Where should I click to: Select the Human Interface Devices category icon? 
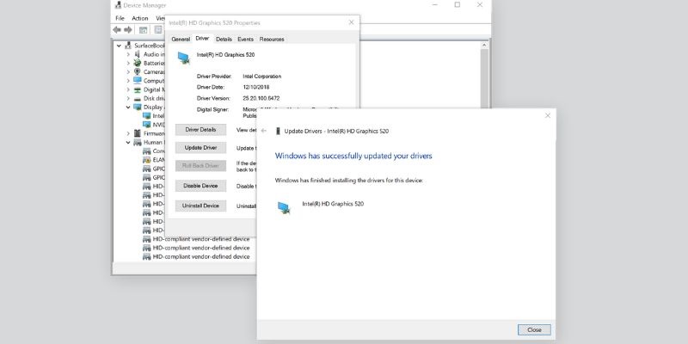pos(138,142)
